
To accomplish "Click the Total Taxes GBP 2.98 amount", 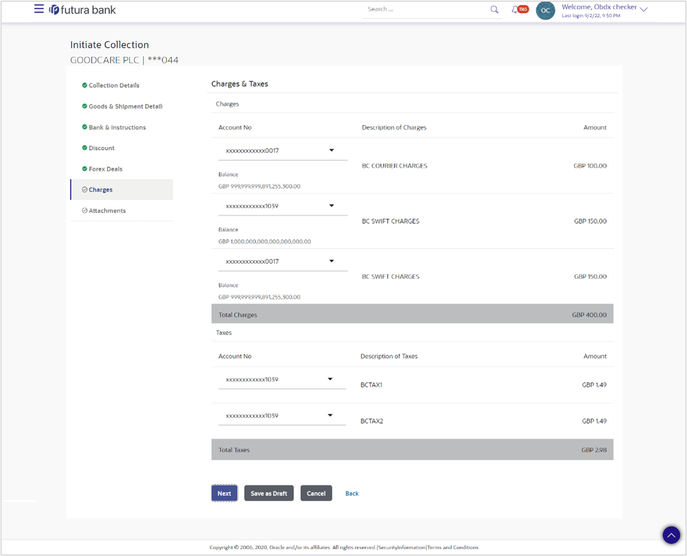I will pyautogui.click(x=594, y=450).
